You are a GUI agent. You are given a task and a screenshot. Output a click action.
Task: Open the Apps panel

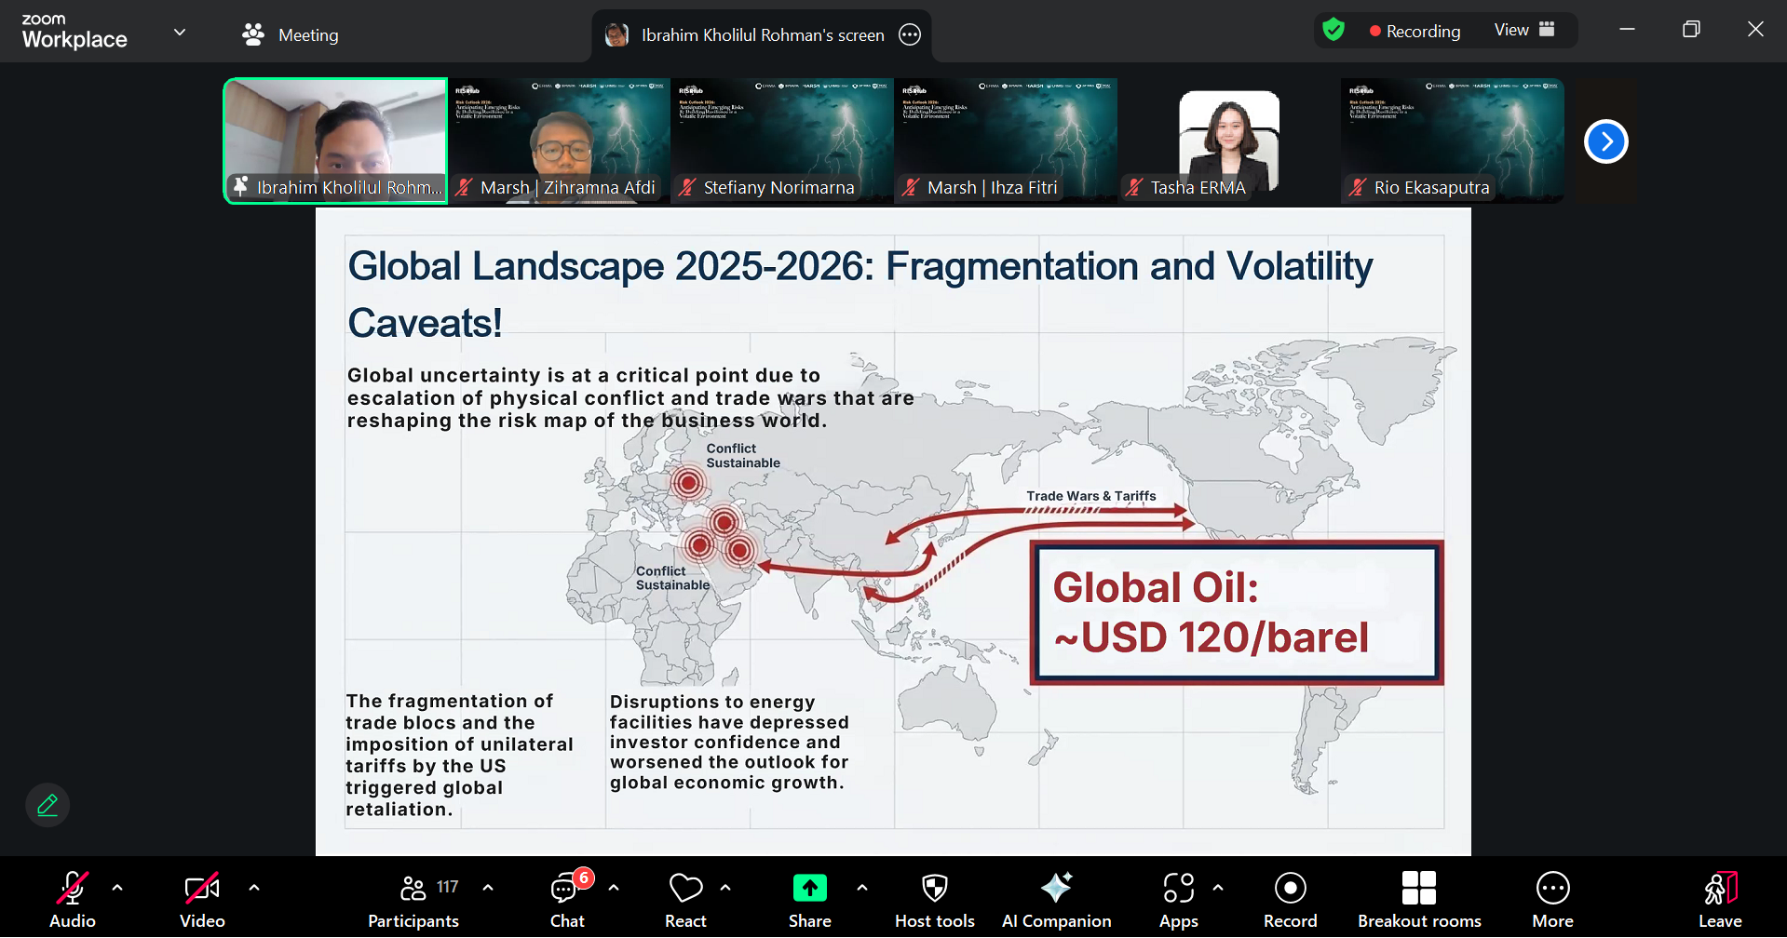(1178, 899)
